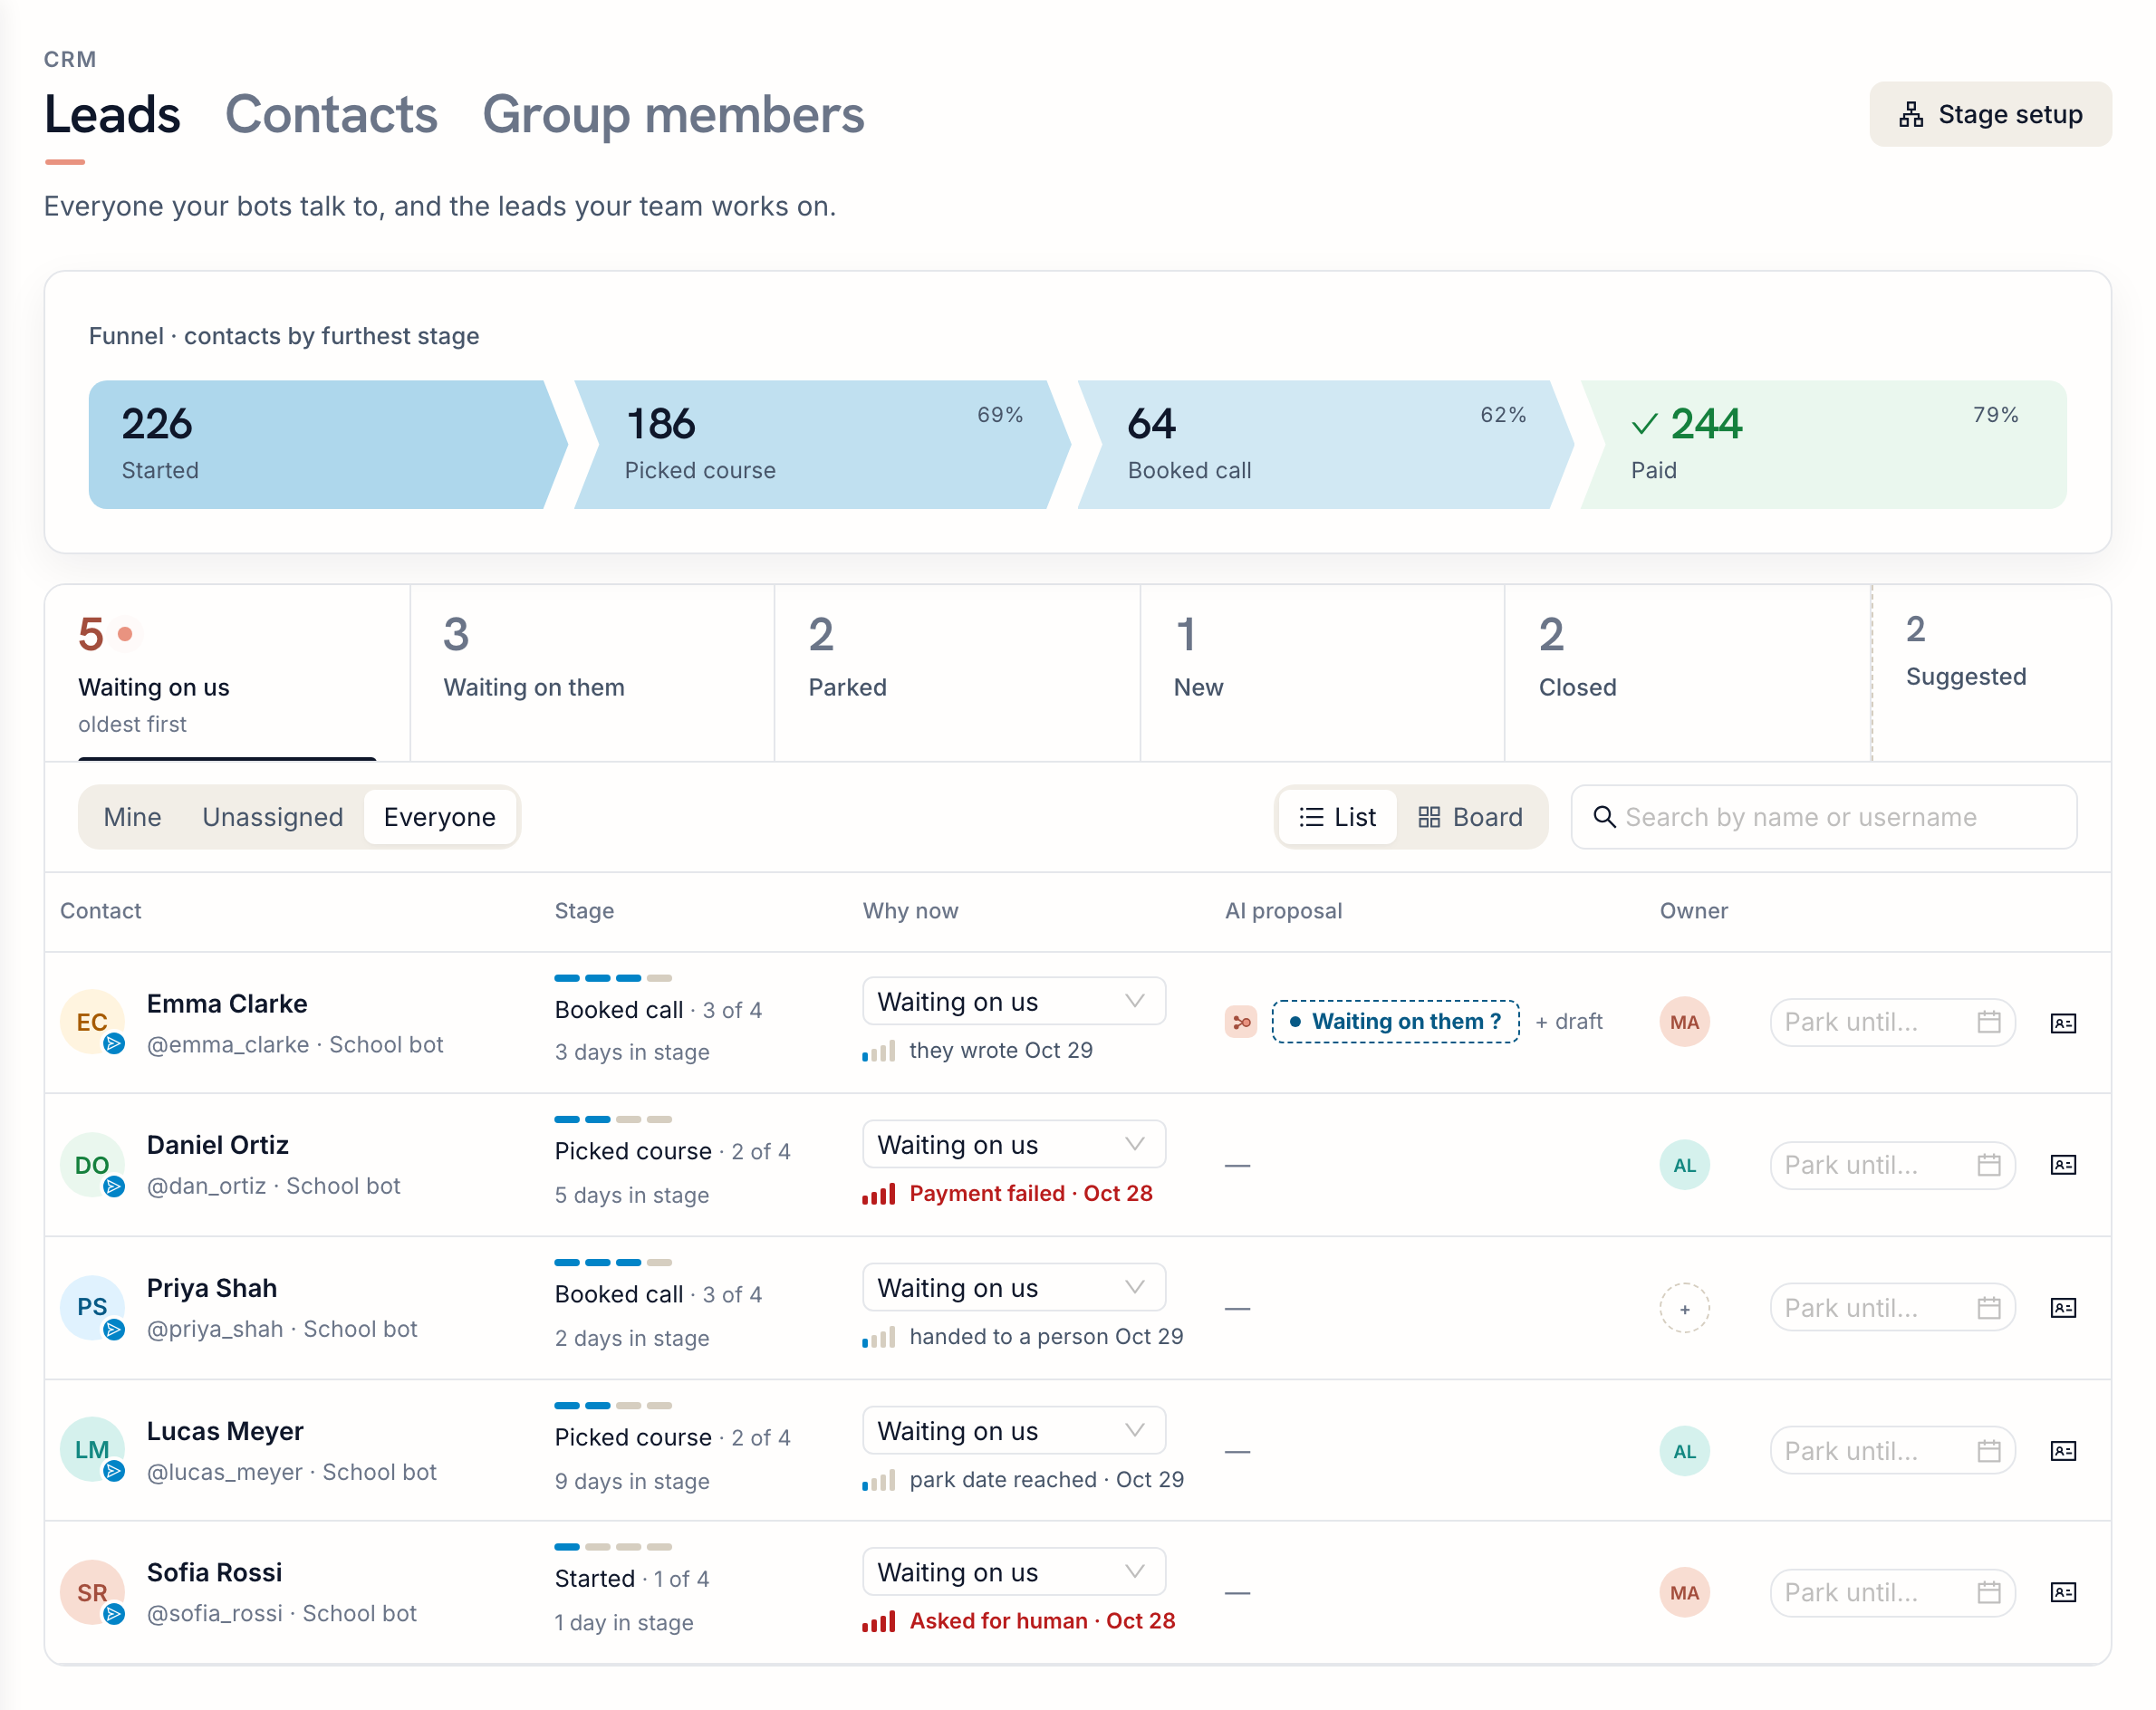
Task: Click calendar icon in Lucas Meyer's Park field
Action: pyautogui.click(x=1989, y=1451)
